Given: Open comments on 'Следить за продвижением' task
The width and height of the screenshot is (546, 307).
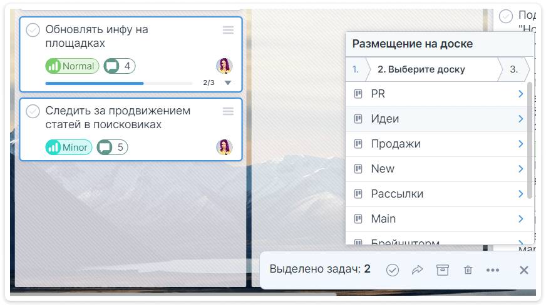Looking at the screenshot, I should click(x=112, y=148).
